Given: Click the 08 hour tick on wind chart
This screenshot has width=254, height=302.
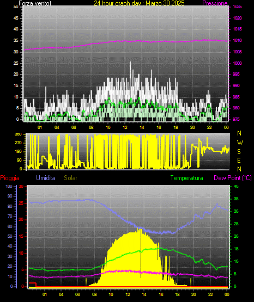Looking at the screenshot, I should point(91,127).
